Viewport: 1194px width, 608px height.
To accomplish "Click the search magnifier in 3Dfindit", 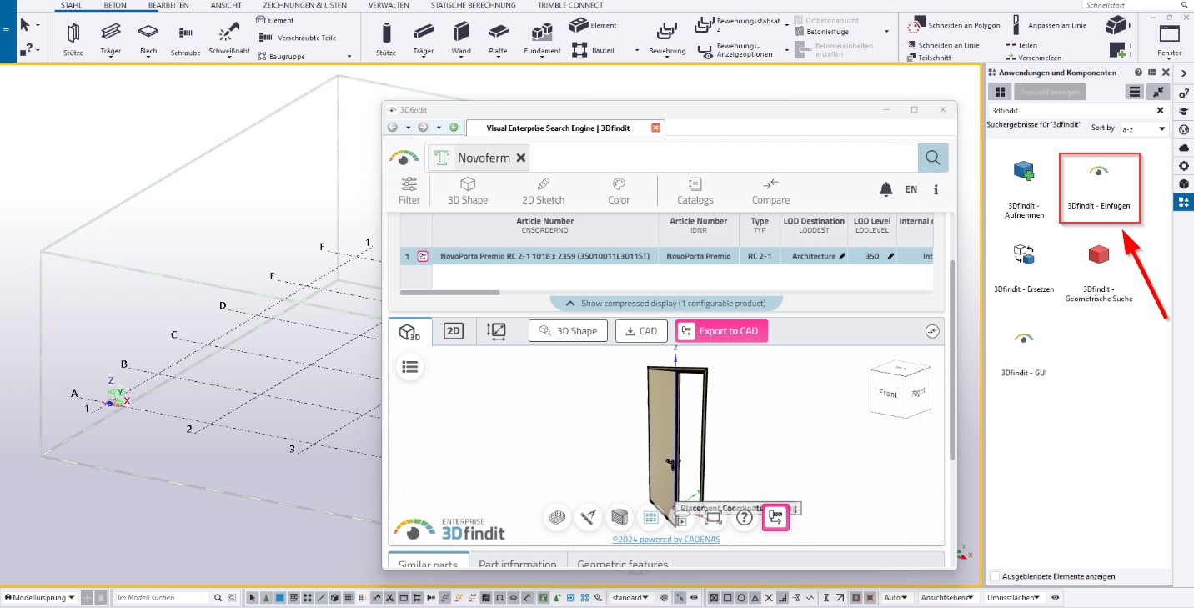I will [x=932, y=158].
